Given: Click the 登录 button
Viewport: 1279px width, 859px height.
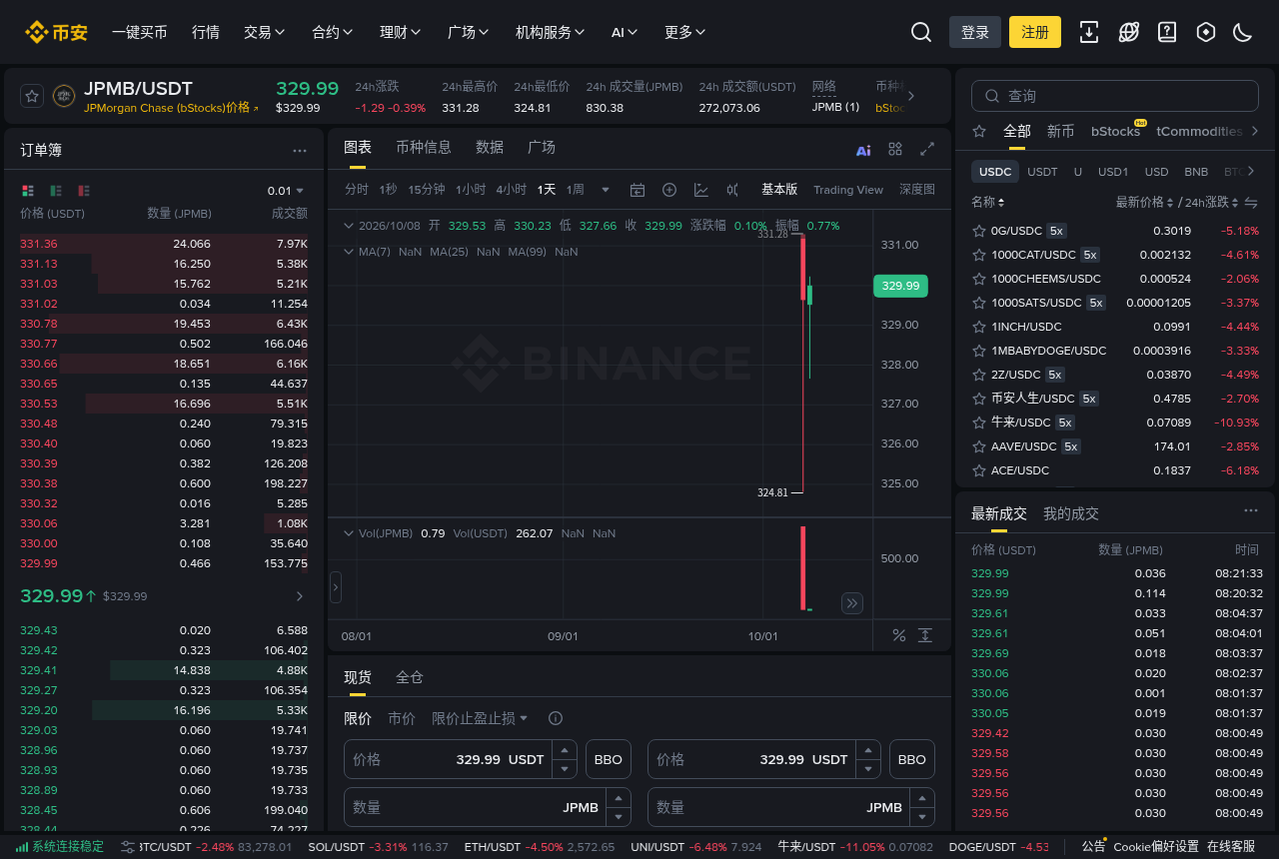Looking at the screenshot, I should click(975, 32).
